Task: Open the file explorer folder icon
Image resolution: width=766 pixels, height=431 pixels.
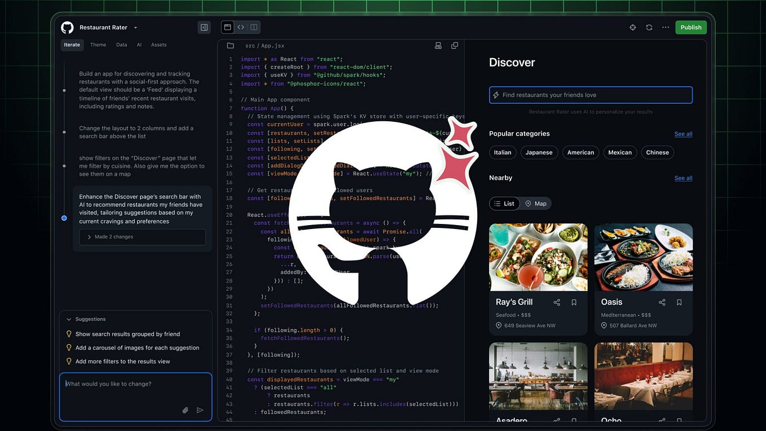Action: (230, 46)
